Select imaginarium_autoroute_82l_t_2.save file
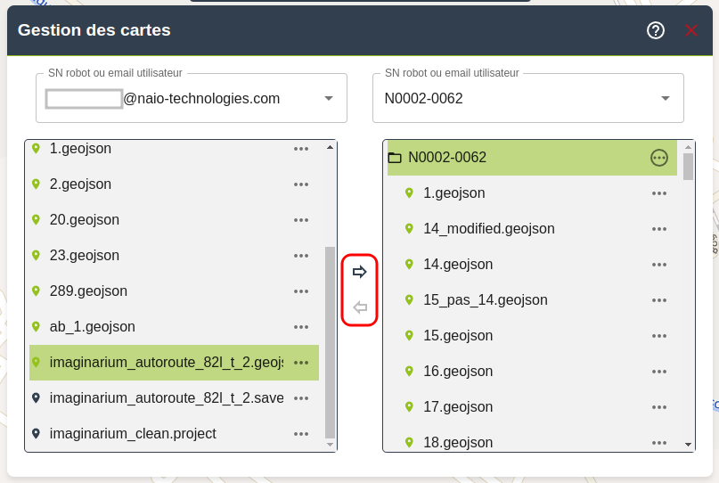Screen dimensions: 719x483 (167, 398)
